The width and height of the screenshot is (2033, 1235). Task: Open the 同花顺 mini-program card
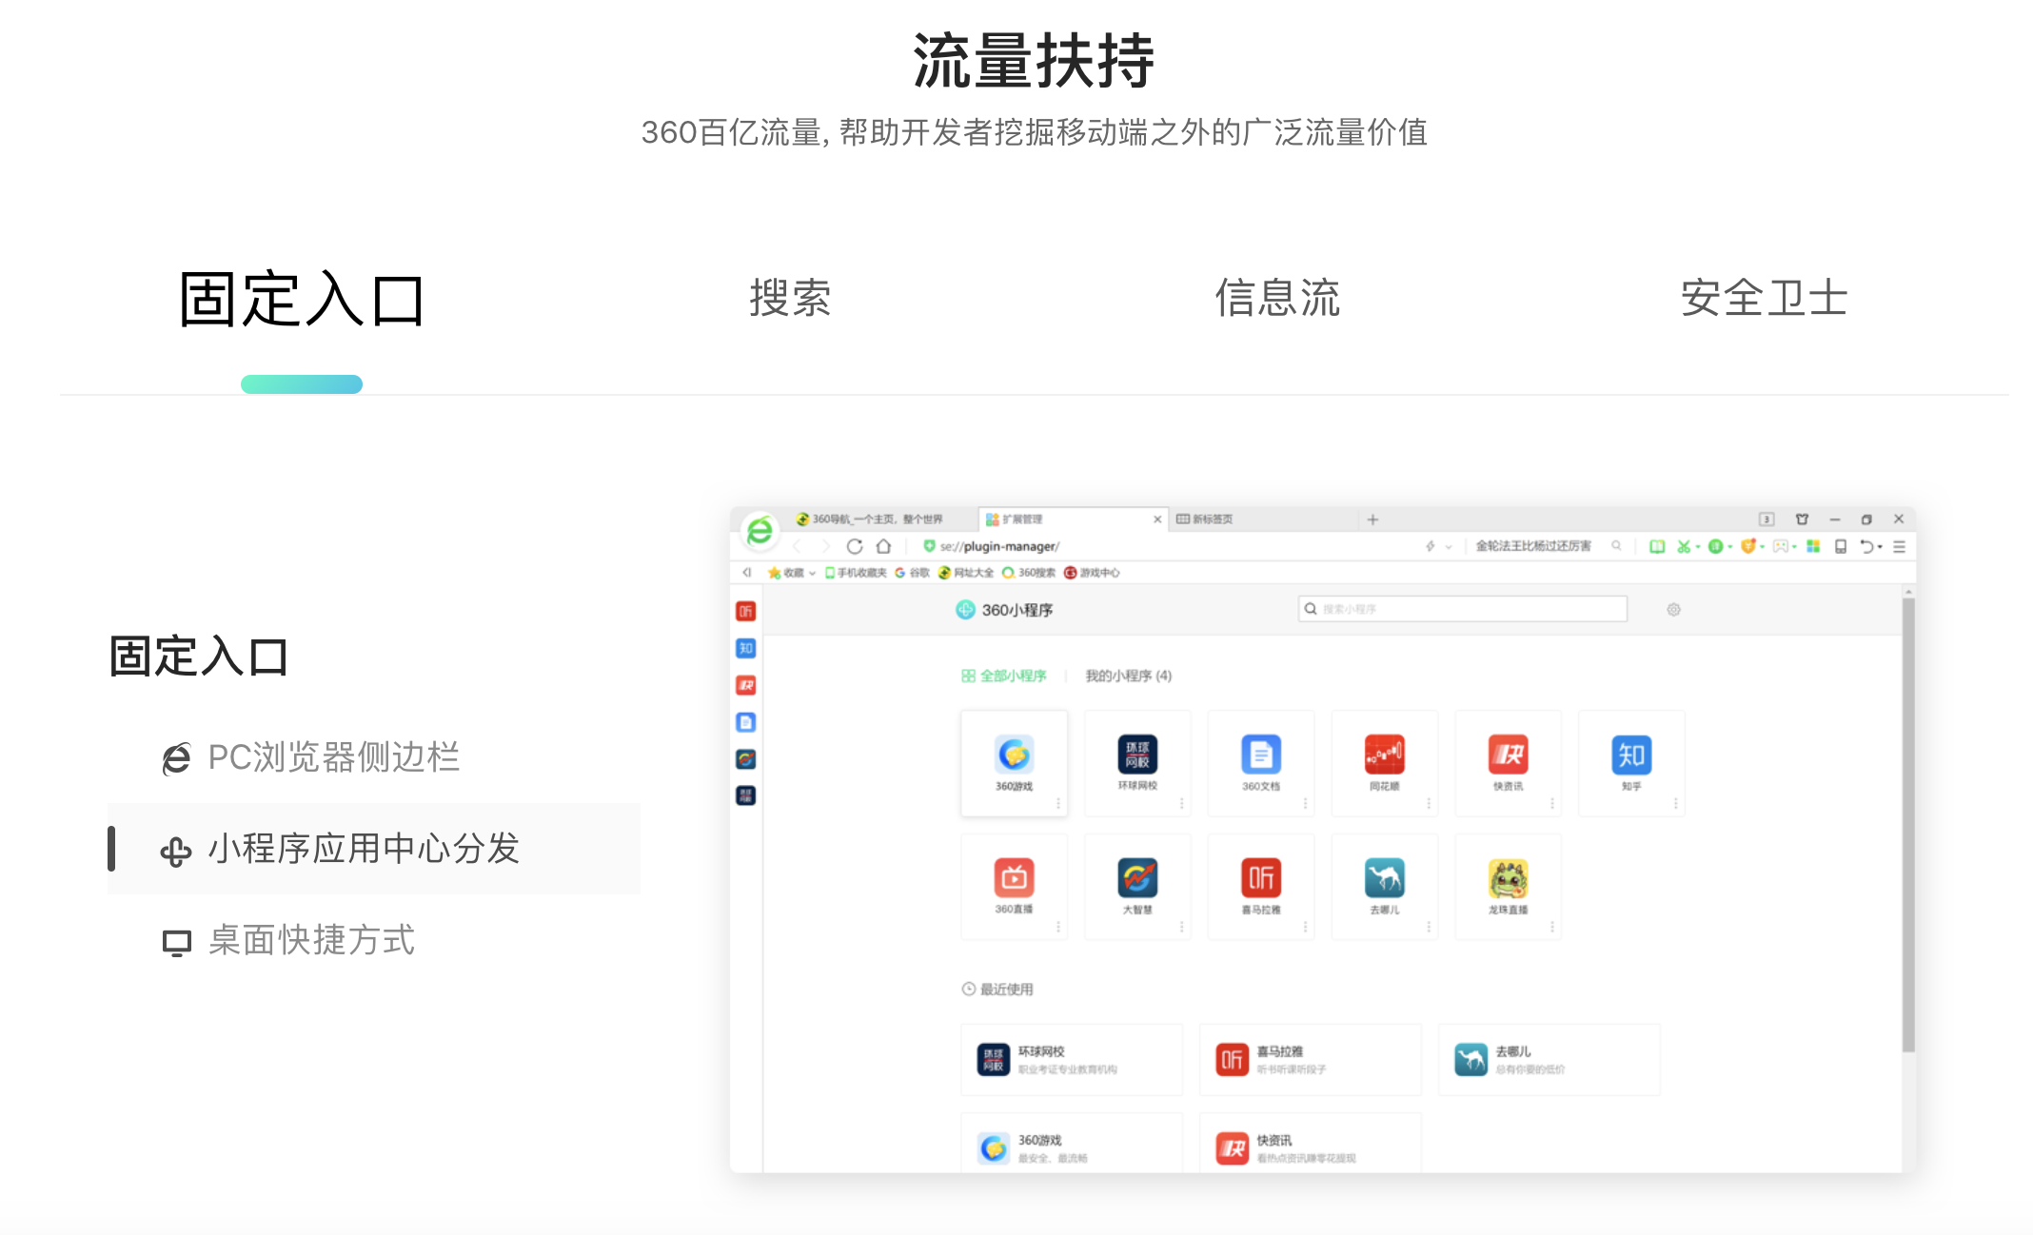(x=1385, y=763)
